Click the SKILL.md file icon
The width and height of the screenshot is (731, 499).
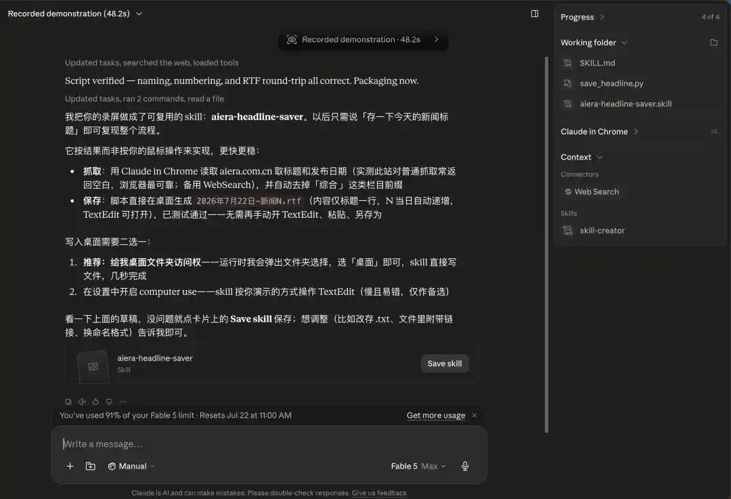coord(567,63)
